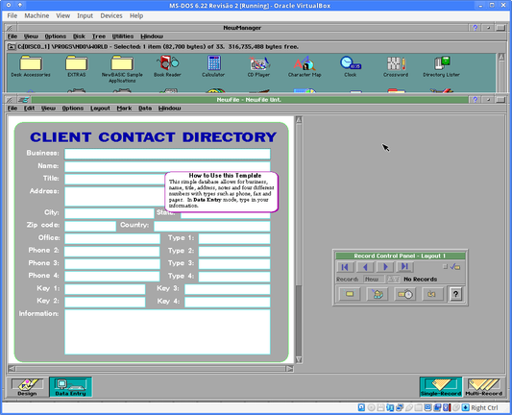Click the Single-Record view button
The image size is (512, 415).
[x=441, y=387]
